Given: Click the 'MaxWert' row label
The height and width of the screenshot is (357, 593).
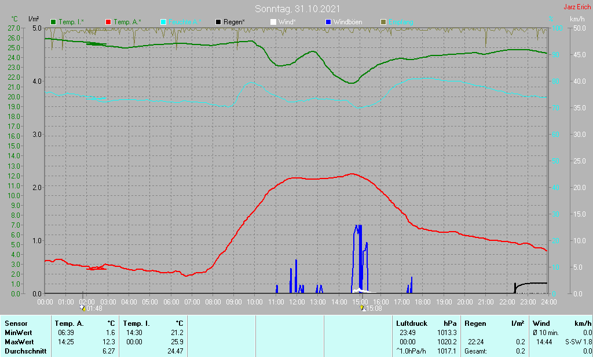Looking at the screenshot, I should tap(19, 342).
